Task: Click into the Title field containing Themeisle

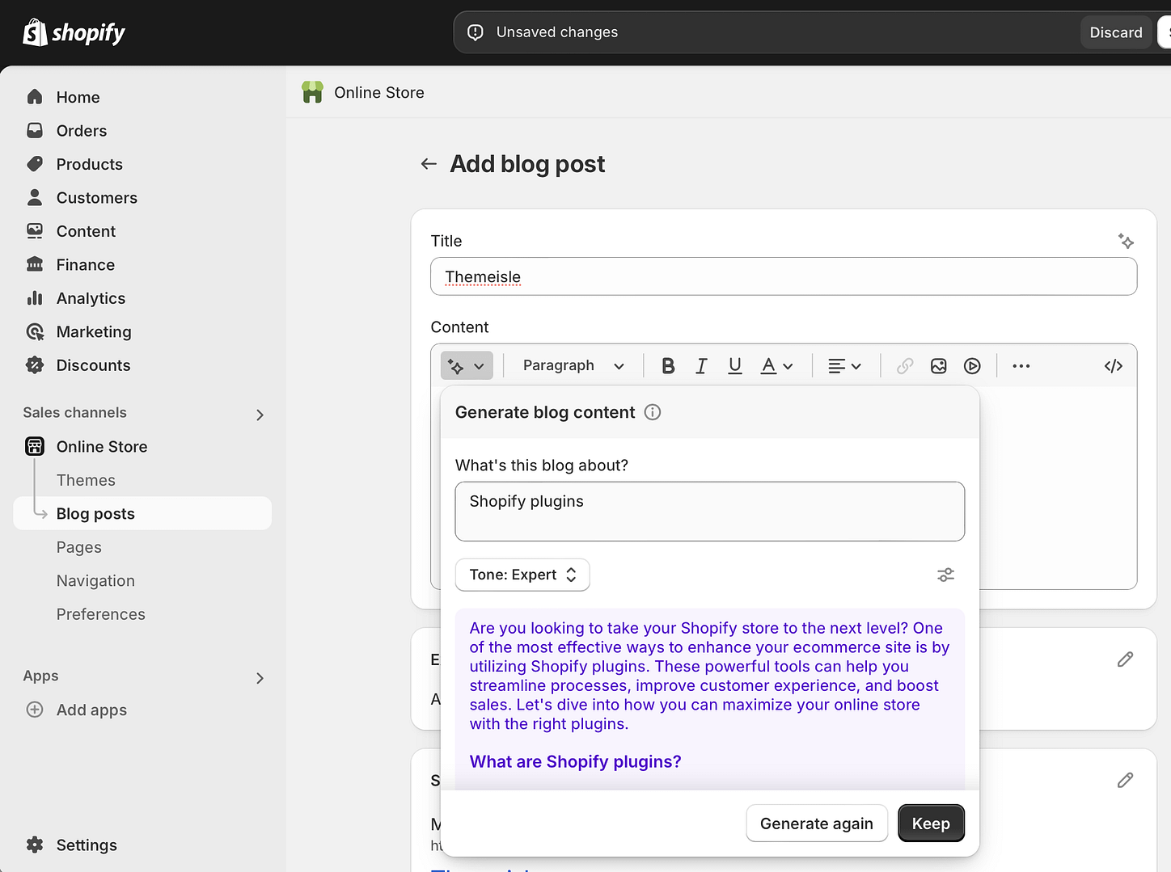Action: pyautogui.click(x=784, y=276)
